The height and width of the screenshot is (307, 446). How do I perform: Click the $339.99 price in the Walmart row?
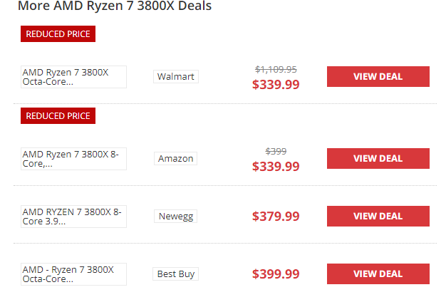point(276,85)
